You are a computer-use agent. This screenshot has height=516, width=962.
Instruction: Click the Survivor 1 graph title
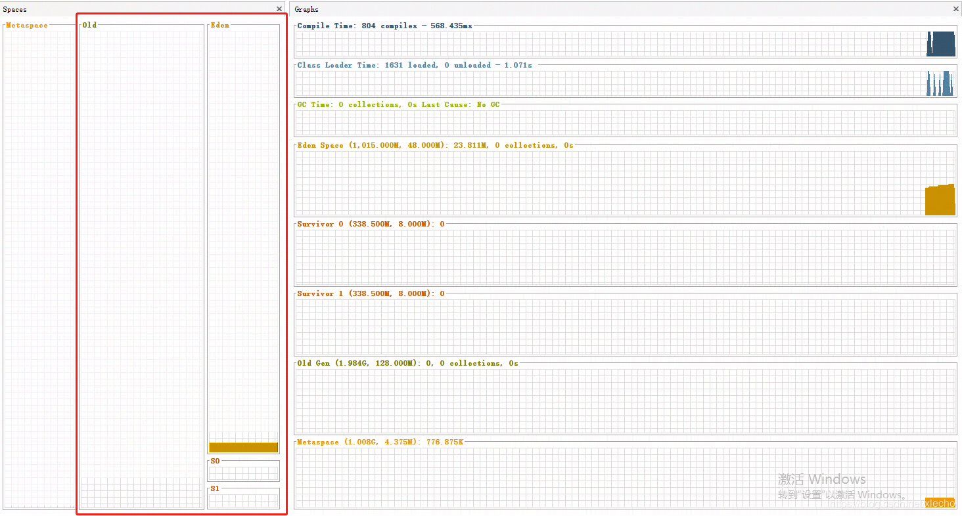point(371,293)
